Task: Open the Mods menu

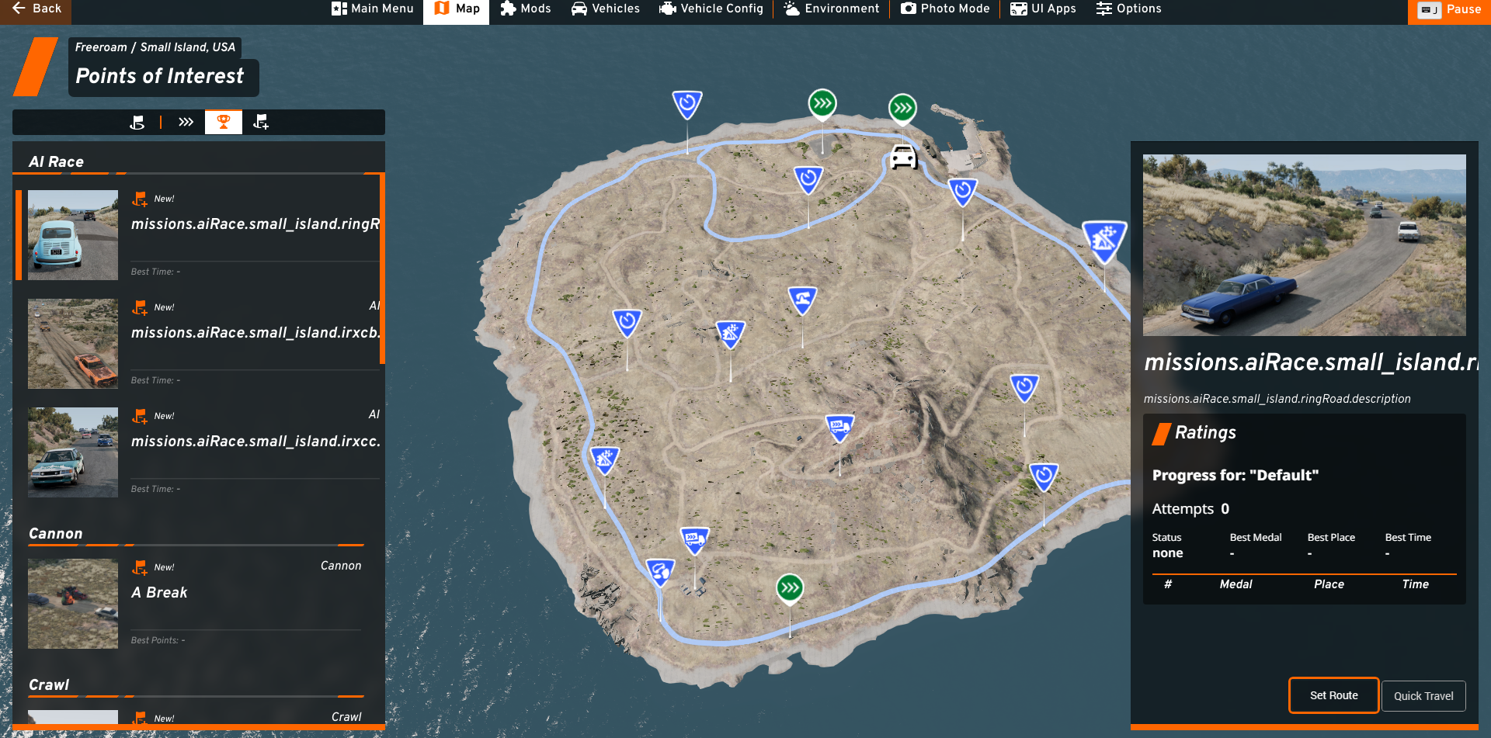Action: [x=526, y=9]
